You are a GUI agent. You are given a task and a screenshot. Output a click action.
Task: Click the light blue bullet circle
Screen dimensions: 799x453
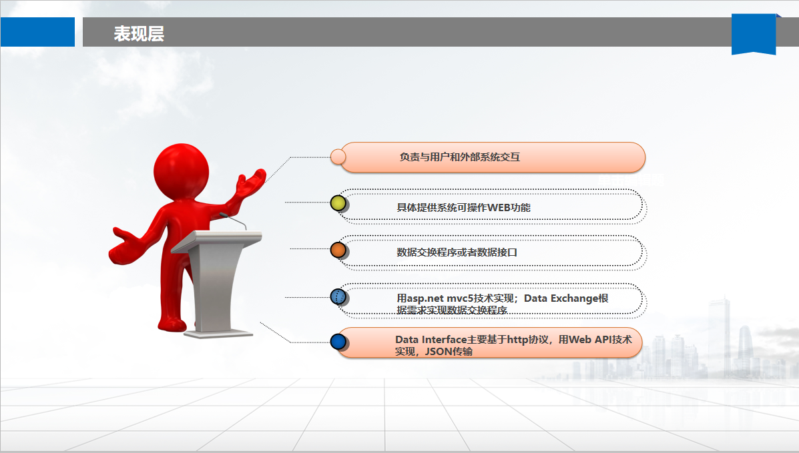[338, 296]
